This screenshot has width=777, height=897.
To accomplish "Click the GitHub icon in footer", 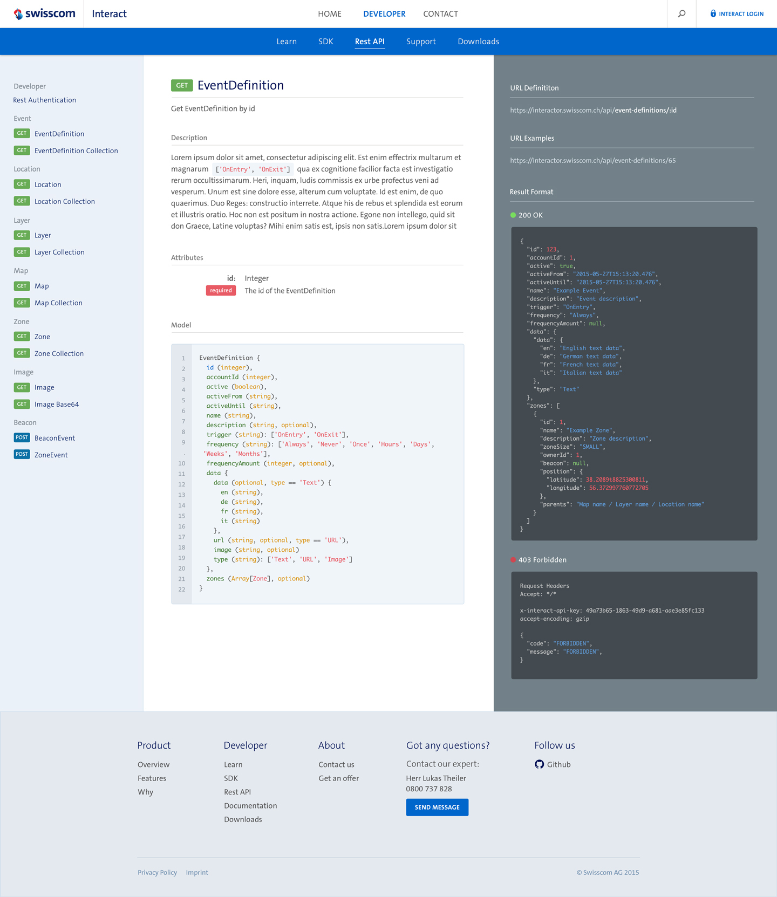I will [x=539, y=764].
